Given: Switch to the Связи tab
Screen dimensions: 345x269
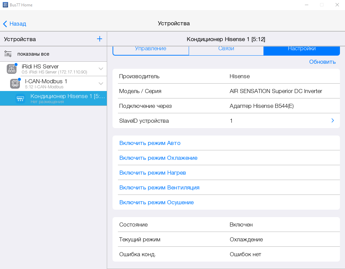Looking at the screenshot, I should click(226, 49).
